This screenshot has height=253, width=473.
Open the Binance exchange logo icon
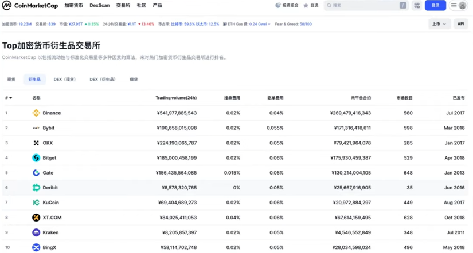36,113
